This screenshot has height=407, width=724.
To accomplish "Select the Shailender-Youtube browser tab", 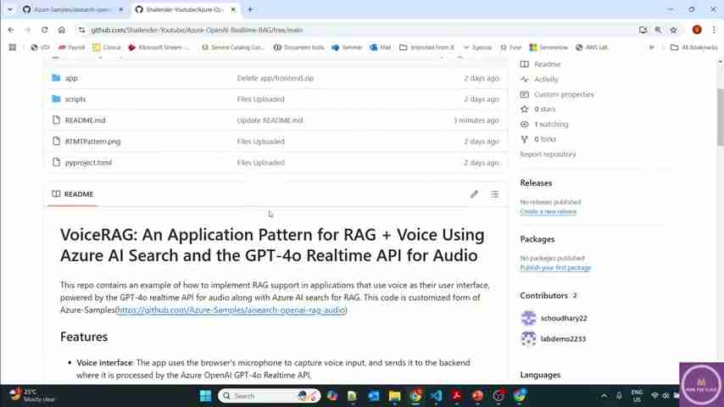I will 185,9.
